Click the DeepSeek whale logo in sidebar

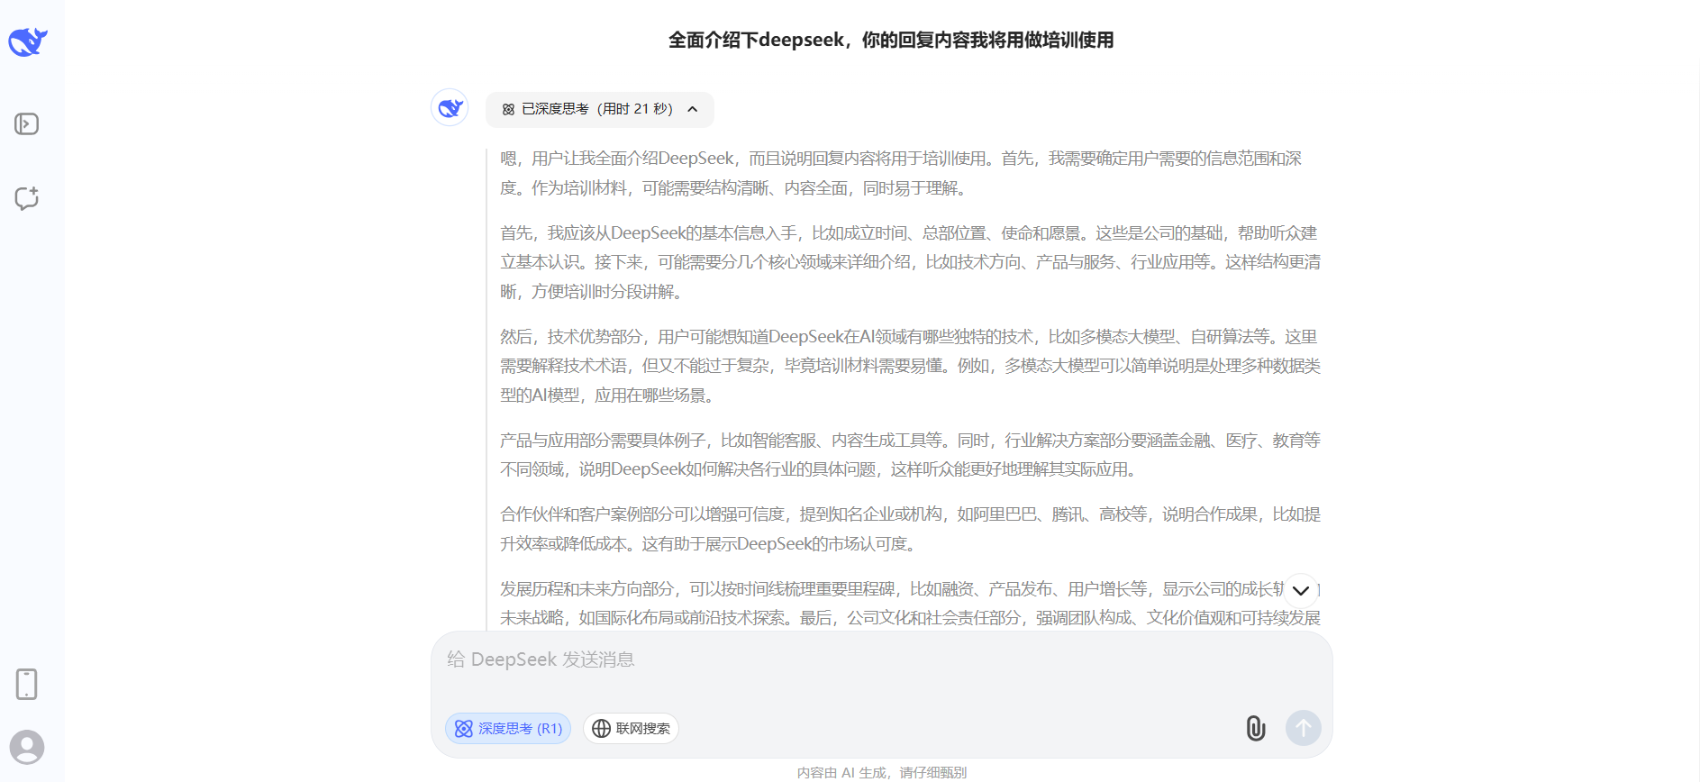(x=27, y=41)
